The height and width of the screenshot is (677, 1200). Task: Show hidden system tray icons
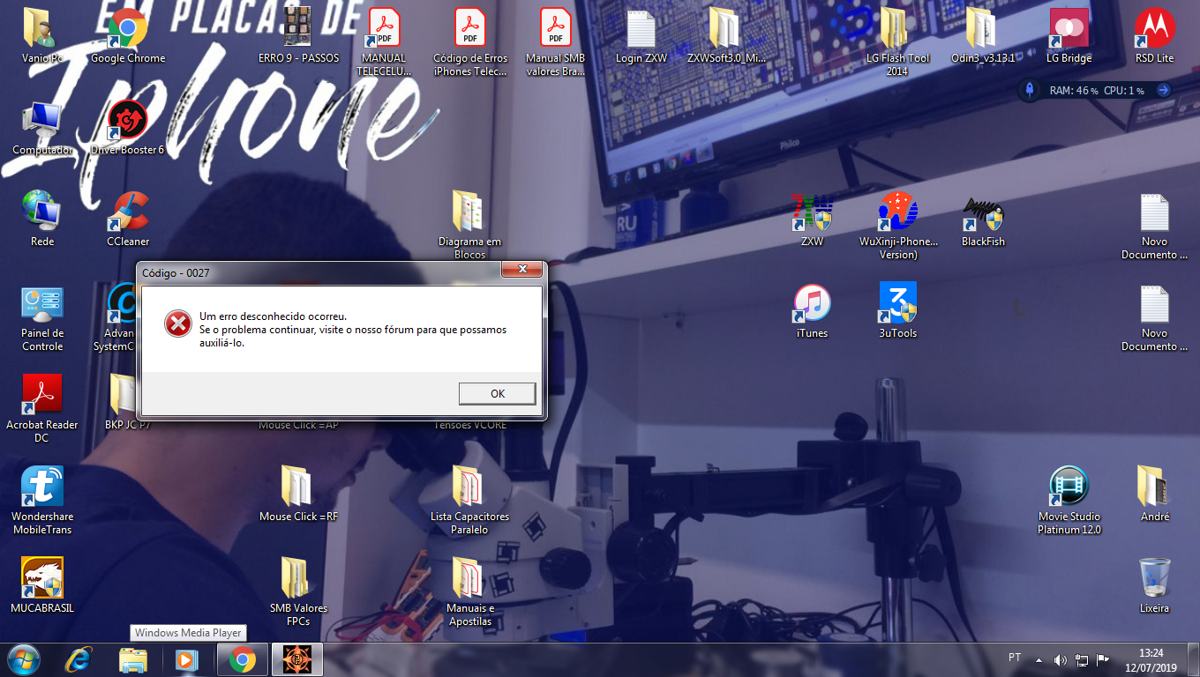(x=1039, y=659)
